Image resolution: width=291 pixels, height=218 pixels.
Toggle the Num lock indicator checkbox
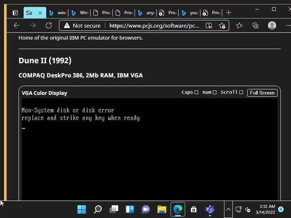[215, 92]
